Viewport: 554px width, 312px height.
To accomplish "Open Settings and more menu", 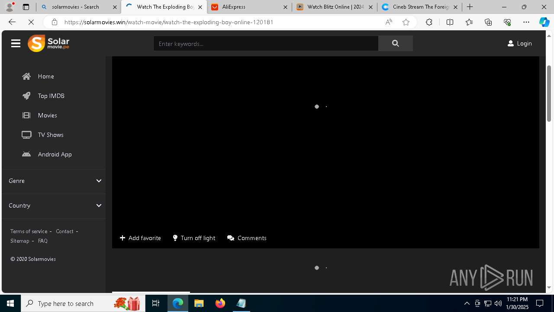I will point(526,22).
